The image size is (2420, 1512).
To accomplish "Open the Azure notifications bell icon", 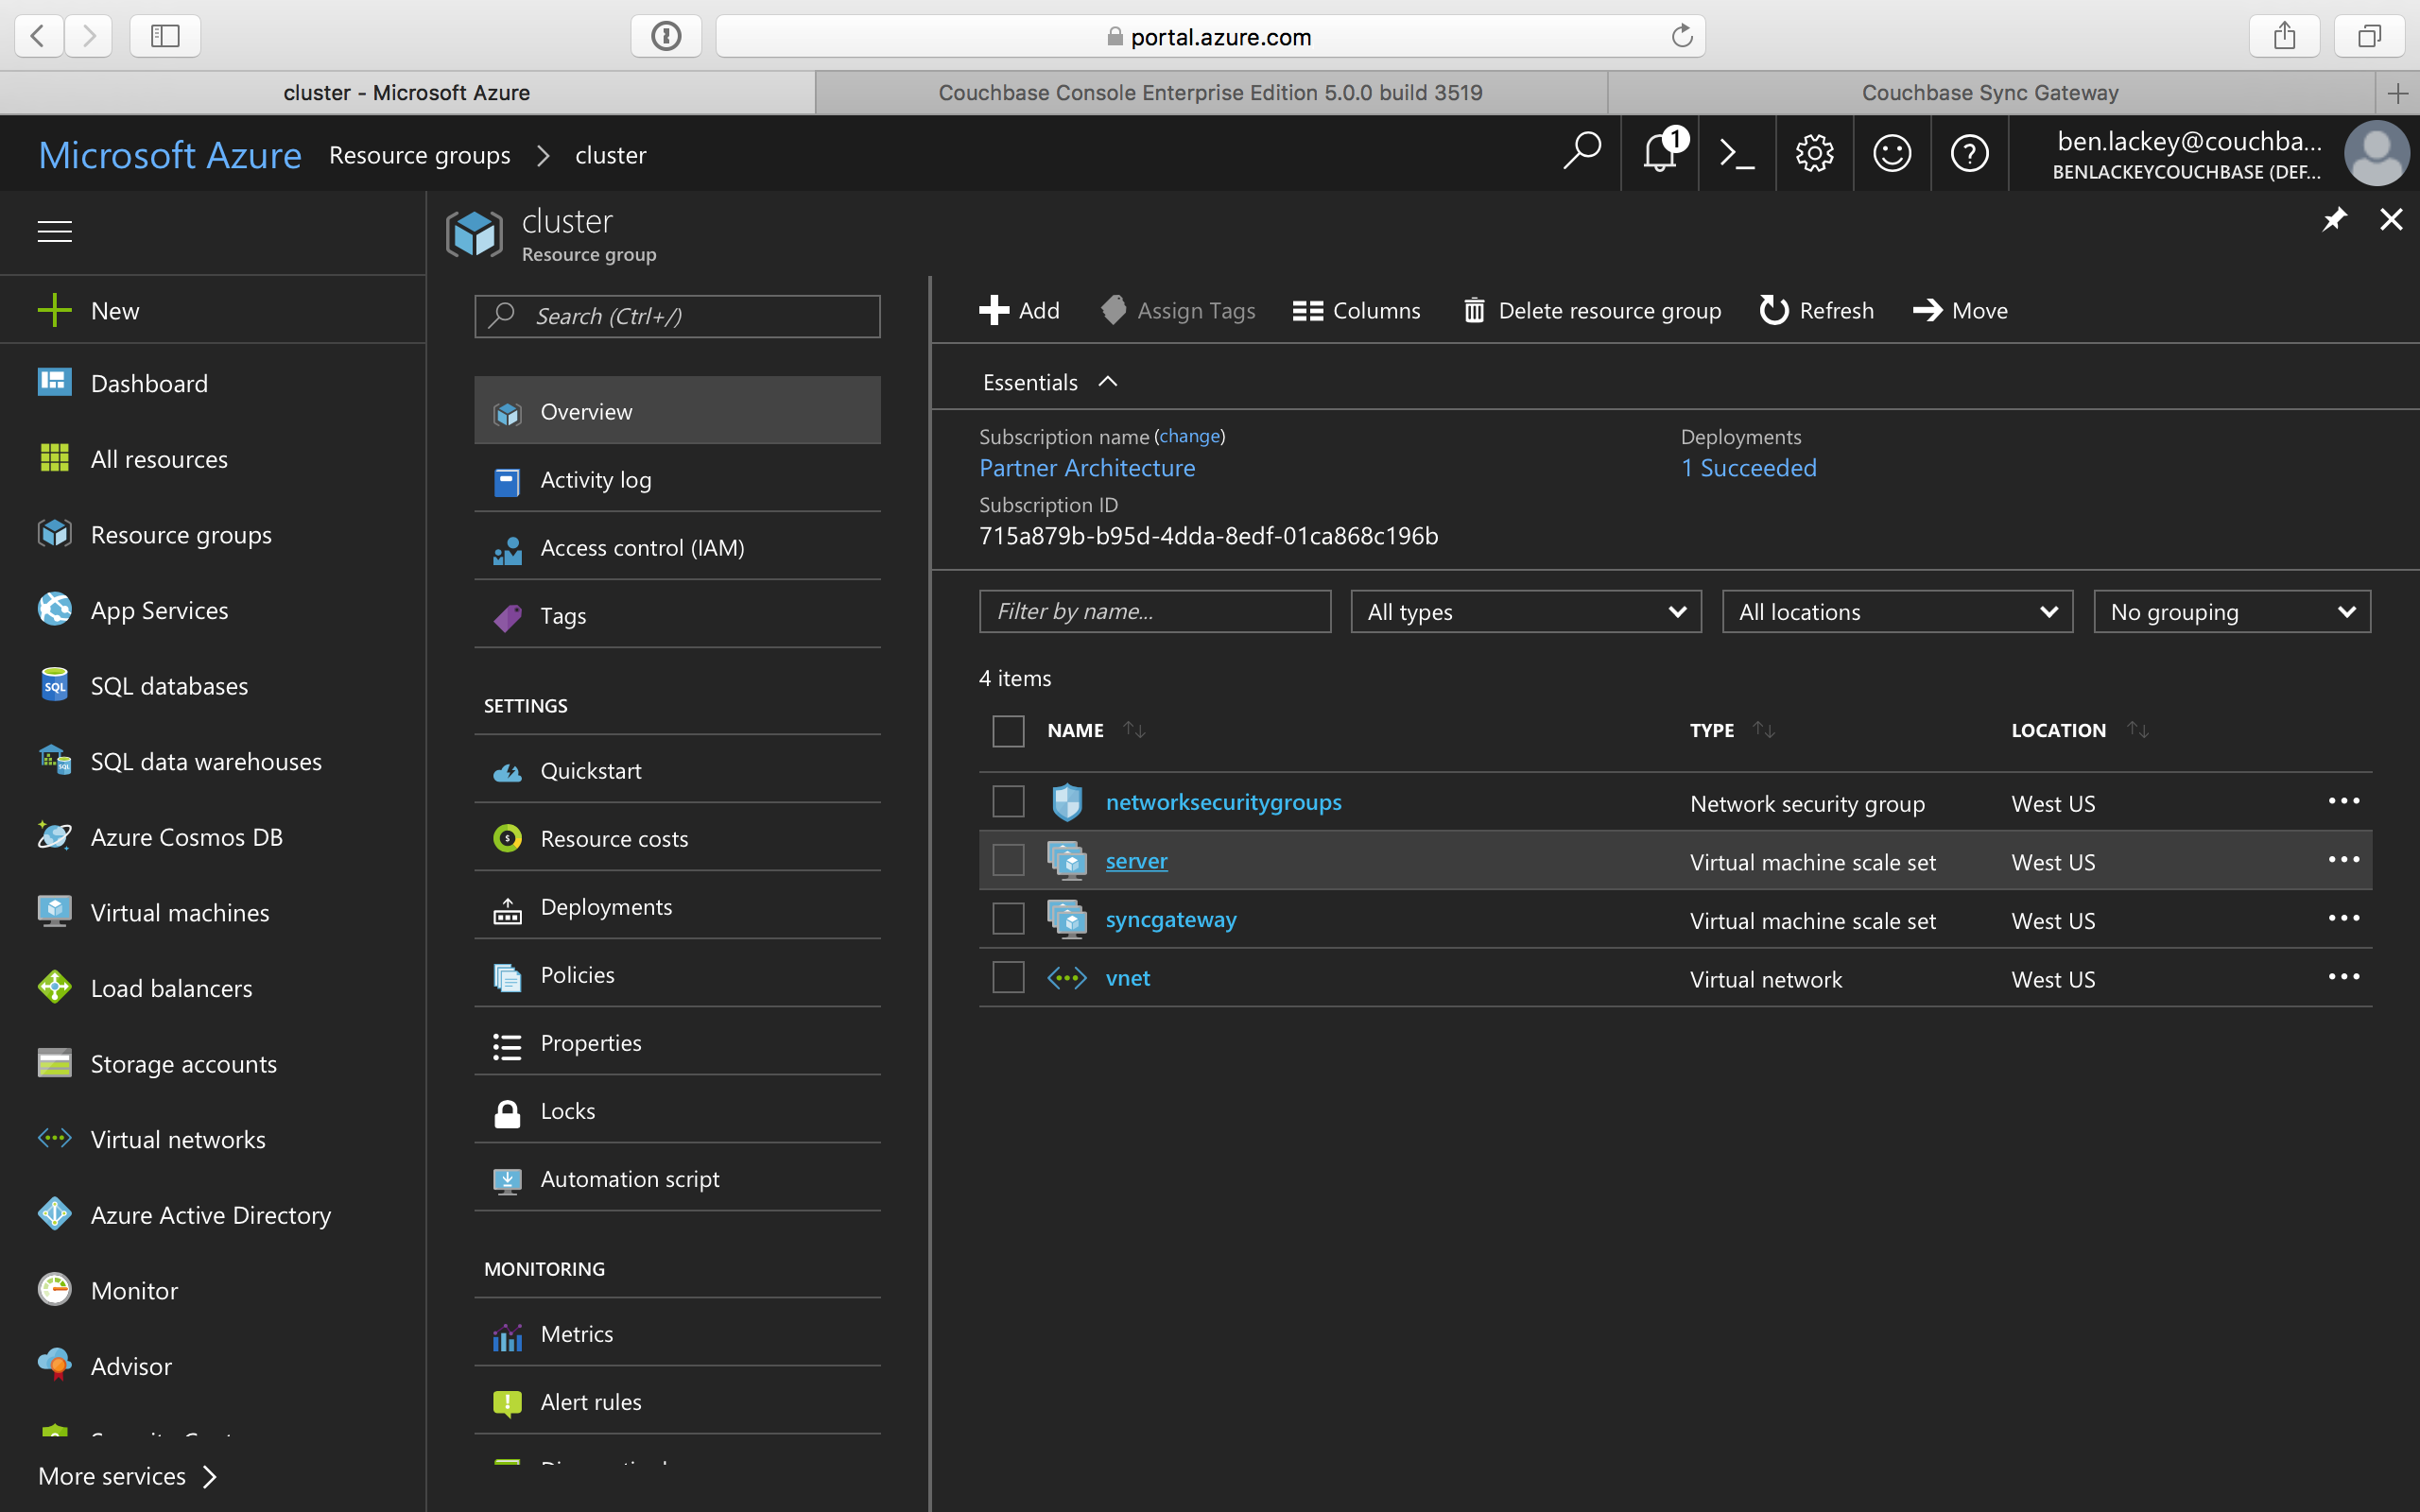I will pyautogui.click(x=1660, y=153).
